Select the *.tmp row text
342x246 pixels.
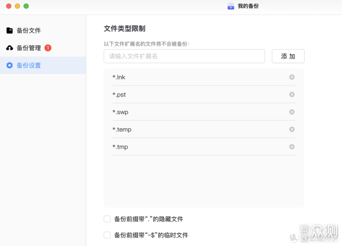120,147
